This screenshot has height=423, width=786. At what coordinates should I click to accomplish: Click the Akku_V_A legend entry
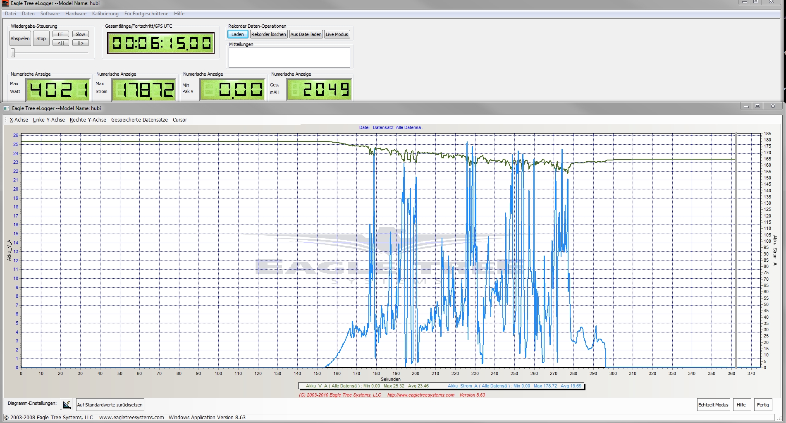coord(370,386)
